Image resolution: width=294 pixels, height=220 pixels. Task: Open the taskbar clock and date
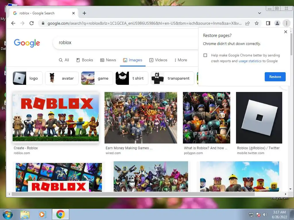click(279, 215)
